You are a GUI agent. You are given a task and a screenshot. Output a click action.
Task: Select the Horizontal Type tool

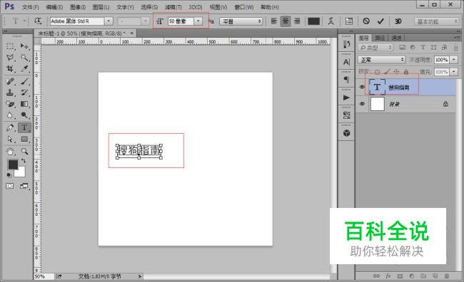point(24,128)
